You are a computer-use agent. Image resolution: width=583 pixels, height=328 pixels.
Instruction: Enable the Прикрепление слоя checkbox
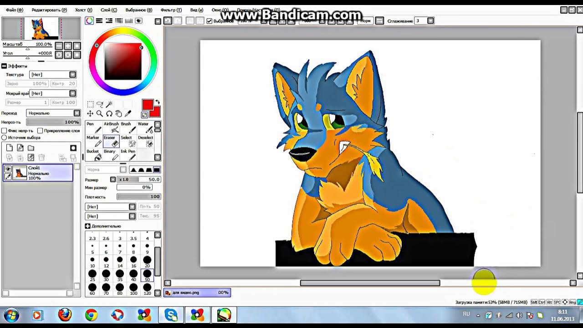[40, 131]
